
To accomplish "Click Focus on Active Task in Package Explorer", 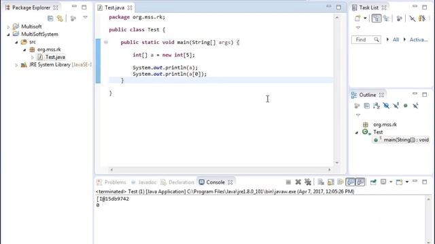I will (73, 18).
